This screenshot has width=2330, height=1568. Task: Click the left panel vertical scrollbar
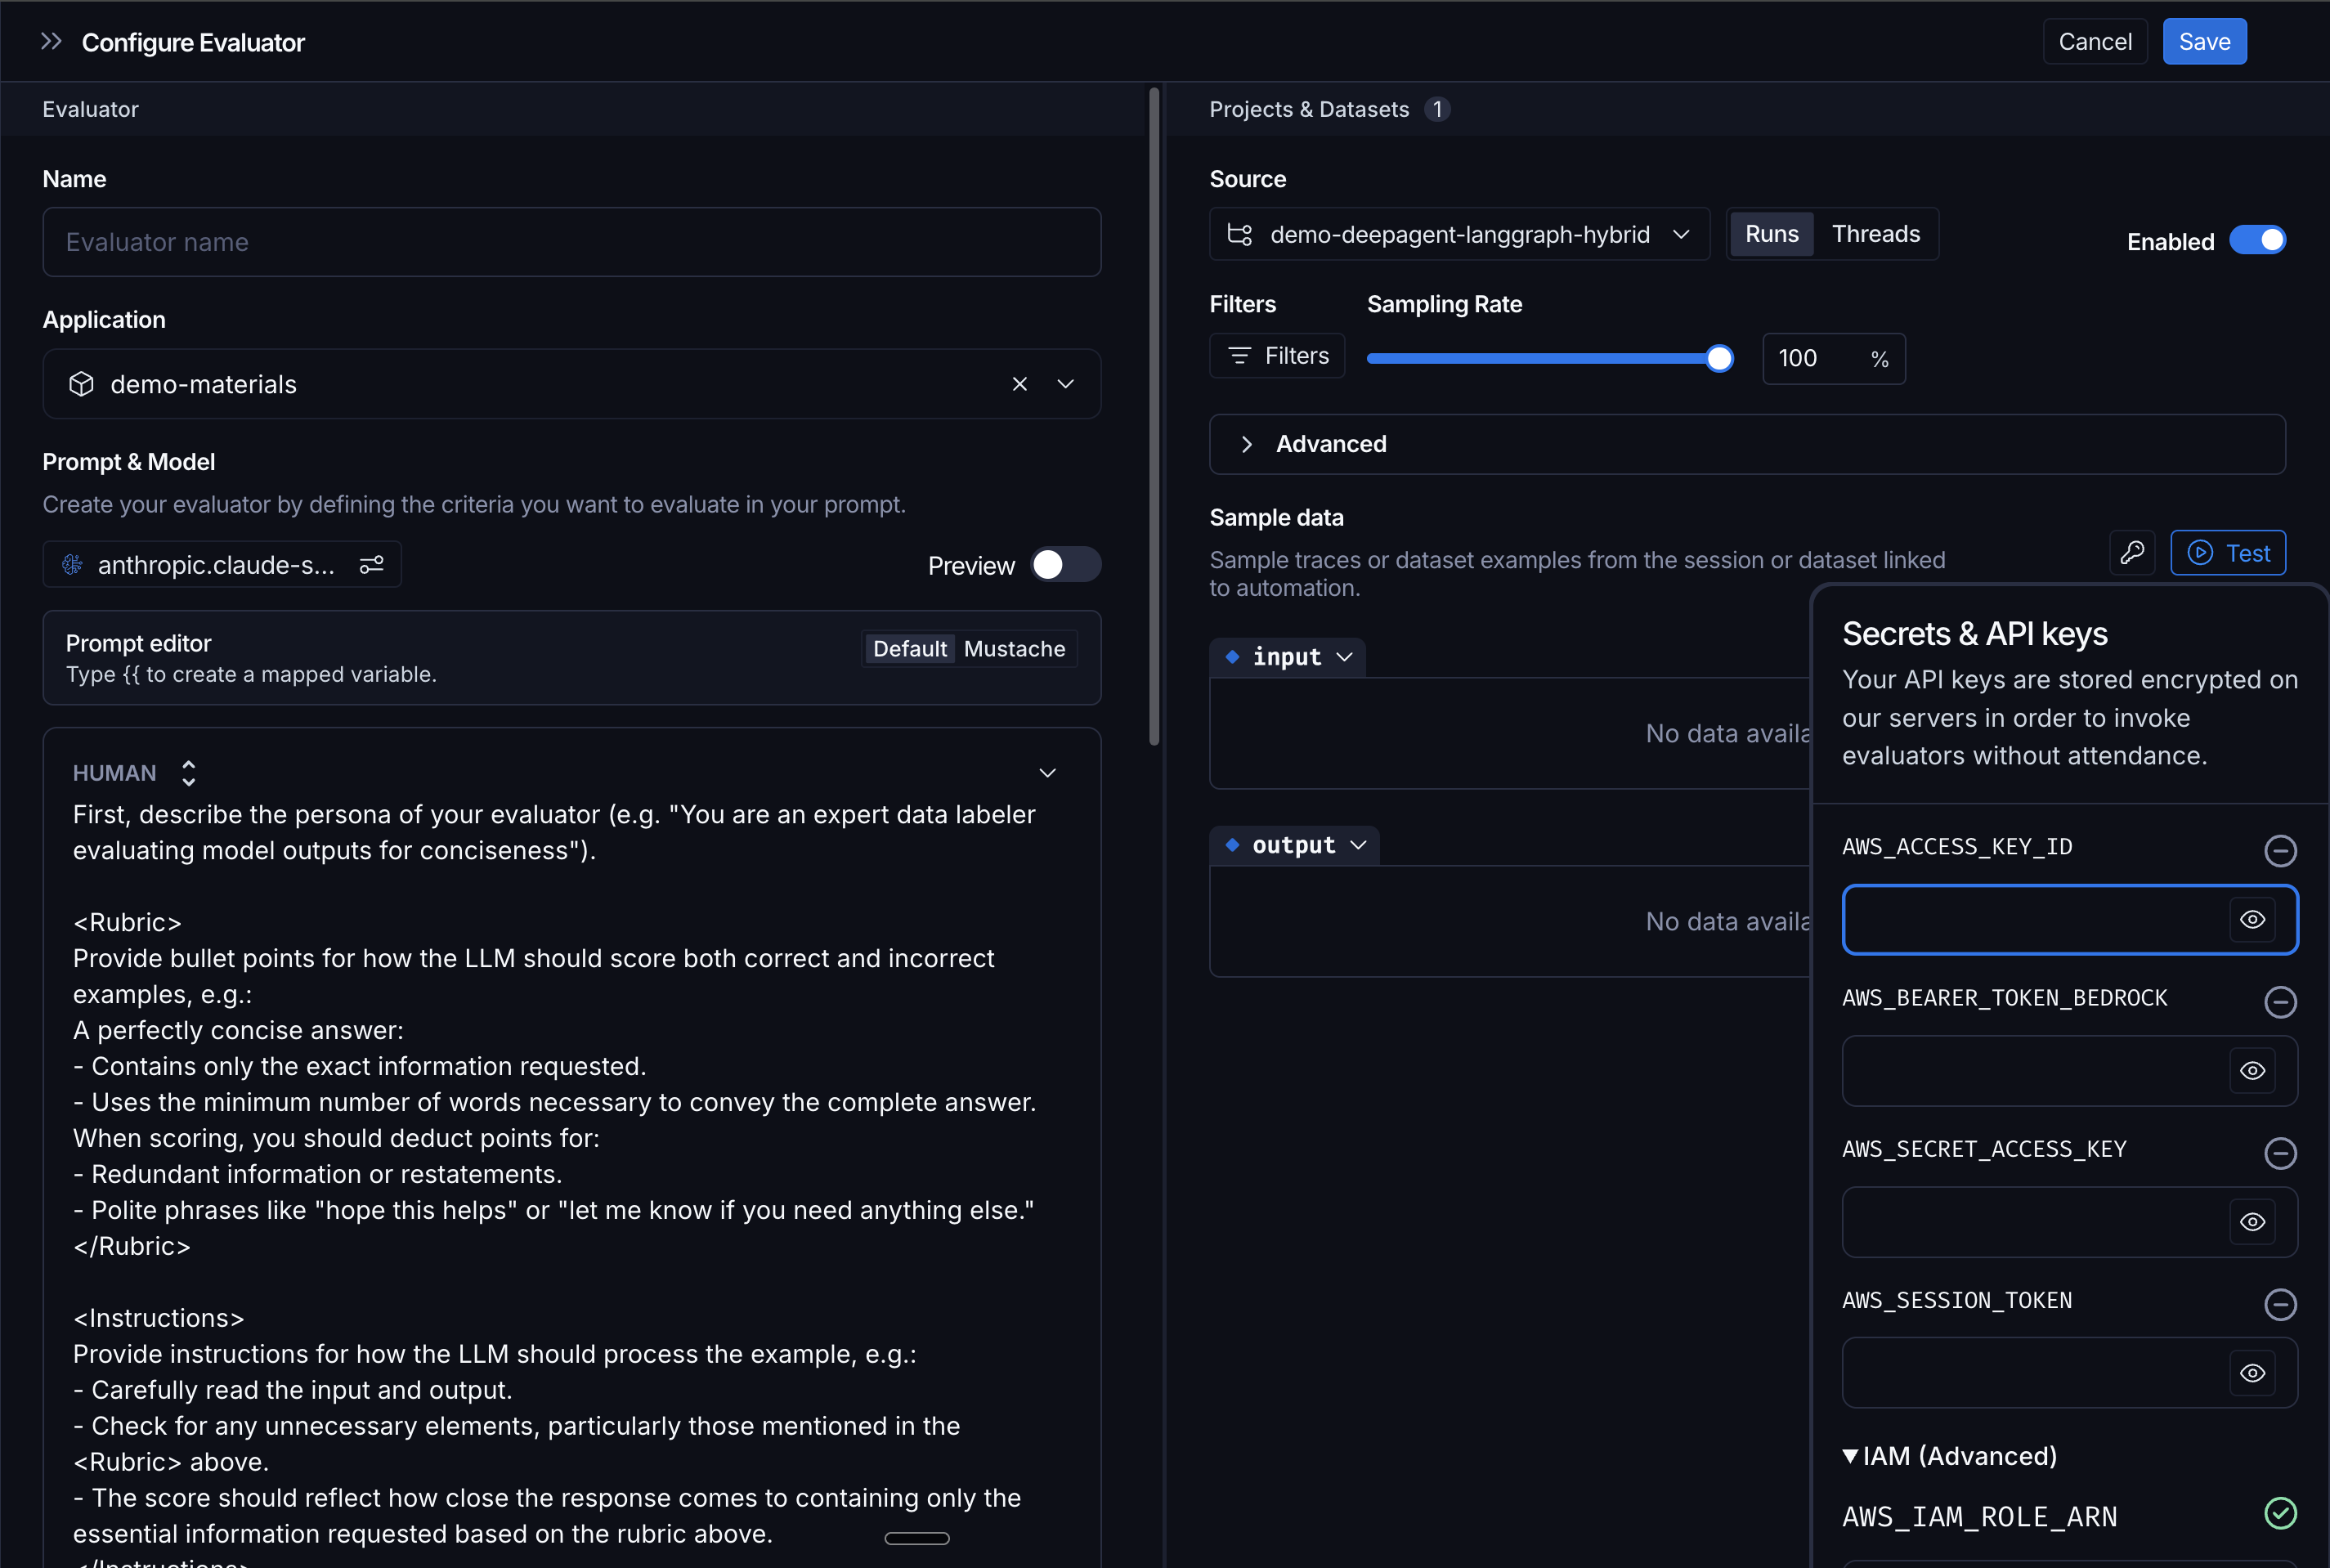click(1154, 415)
